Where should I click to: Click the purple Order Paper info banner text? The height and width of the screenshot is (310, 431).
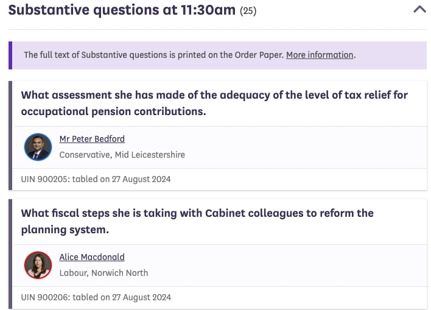tap(153, 55)
